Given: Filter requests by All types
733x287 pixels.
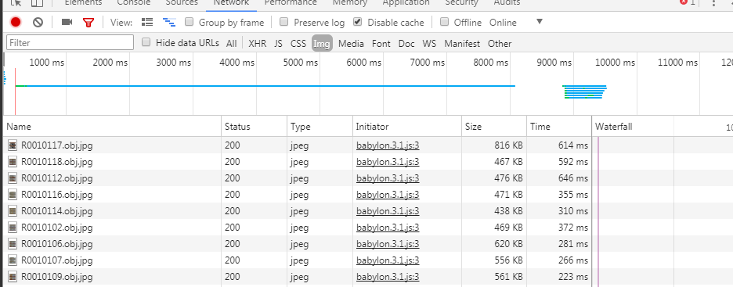Looking at the screenshot, I should click(231, 43).
